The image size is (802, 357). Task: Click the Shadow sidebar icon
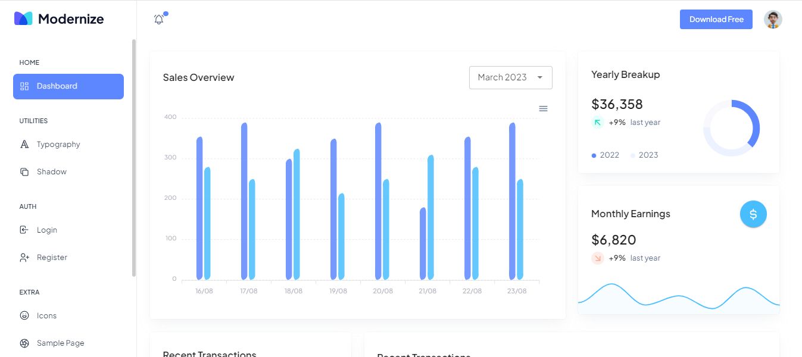pyautogui.click(x=24, y=172)
